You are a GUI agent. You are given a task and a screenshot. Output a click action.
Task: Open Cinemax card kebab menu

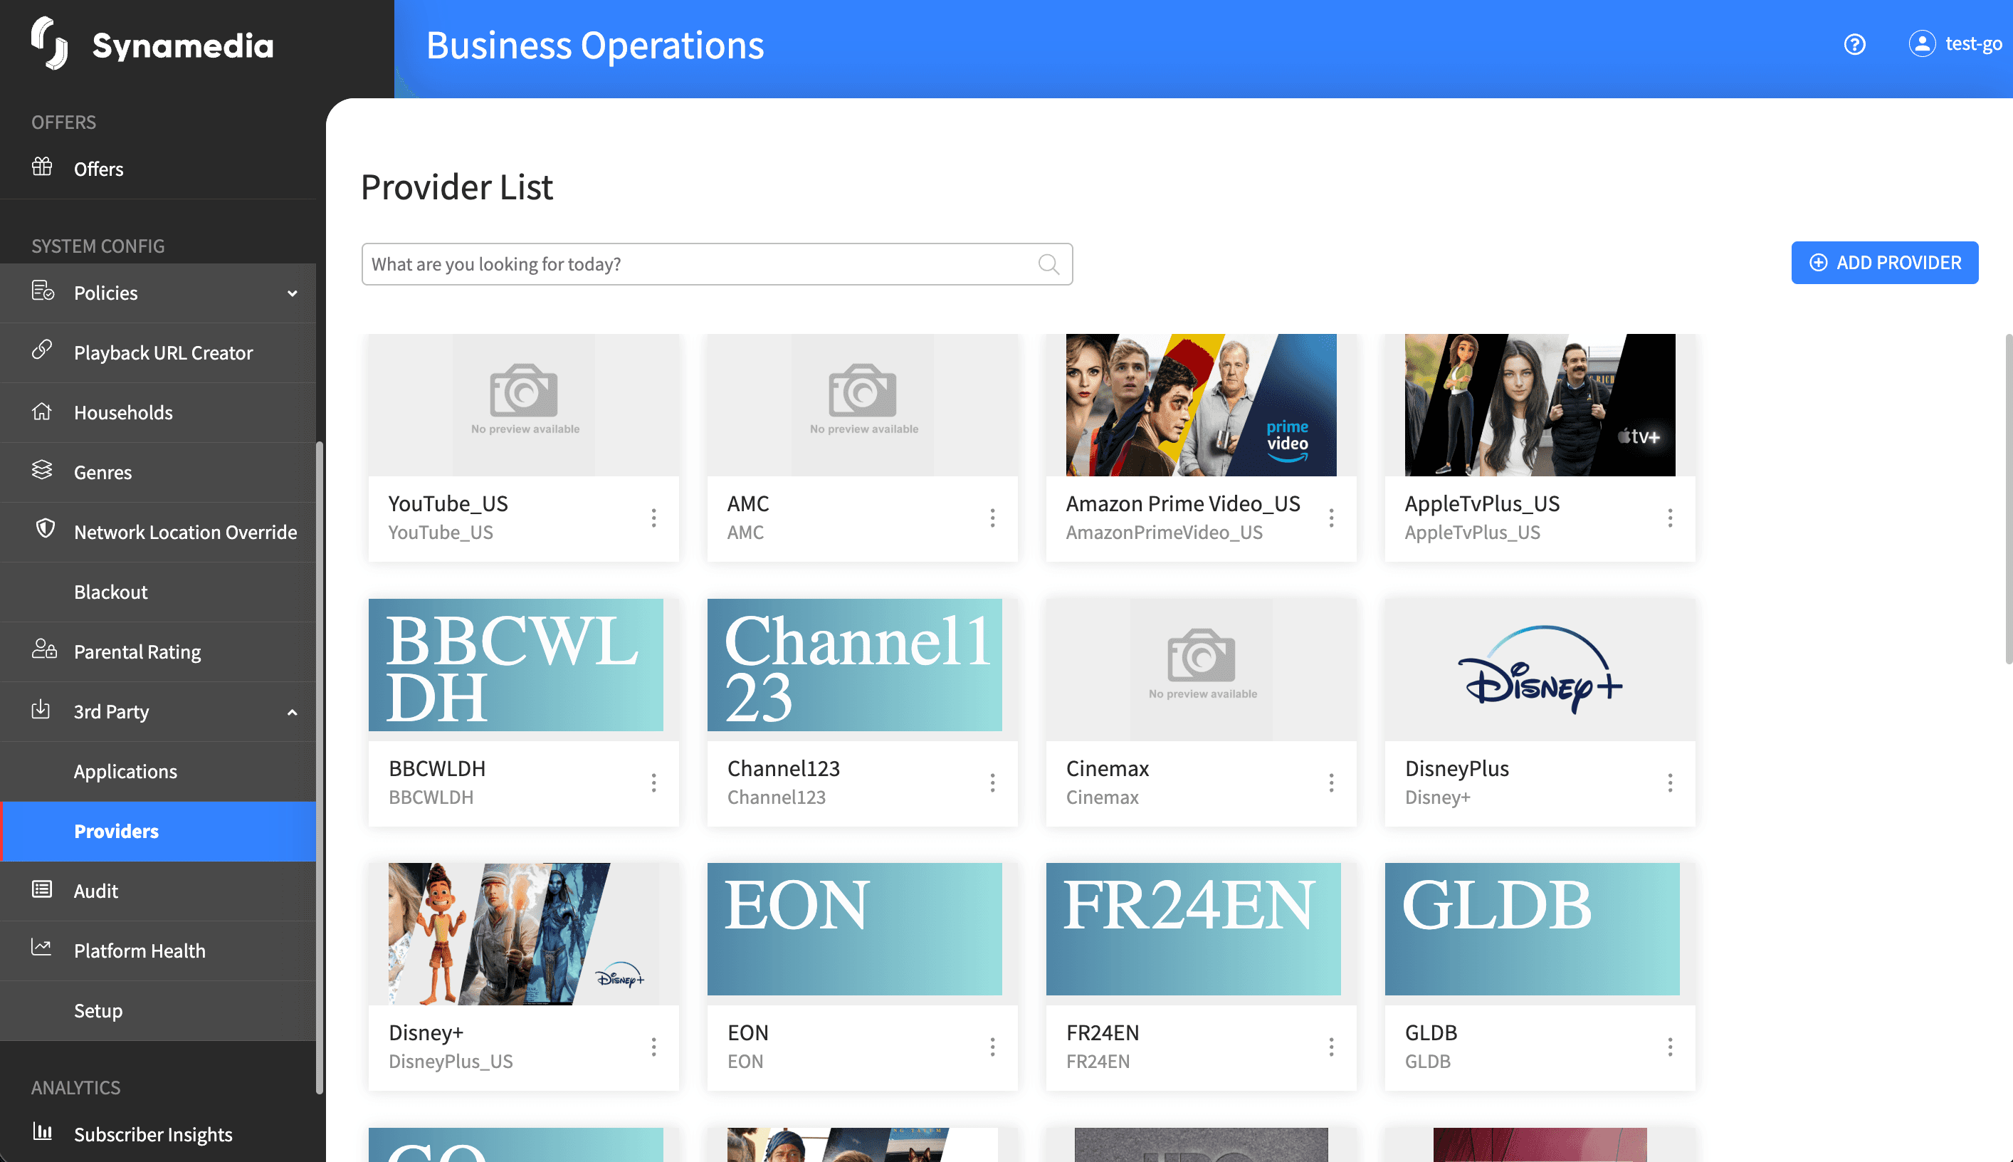pyautogui.click(x=1331, y=783)
